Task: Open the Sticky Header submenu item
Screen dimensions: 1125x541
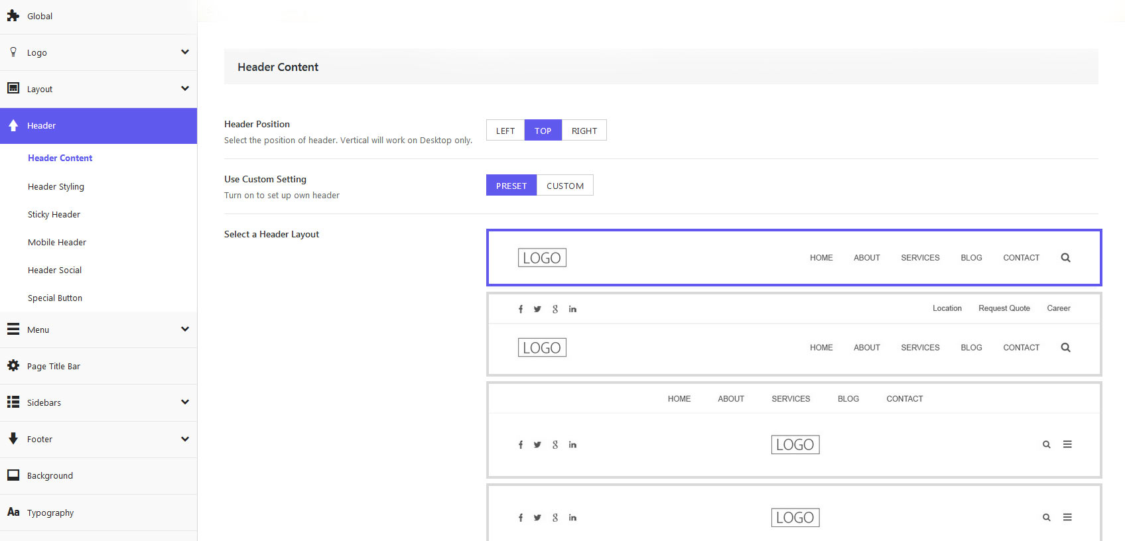Action: [x=54, y=215]
